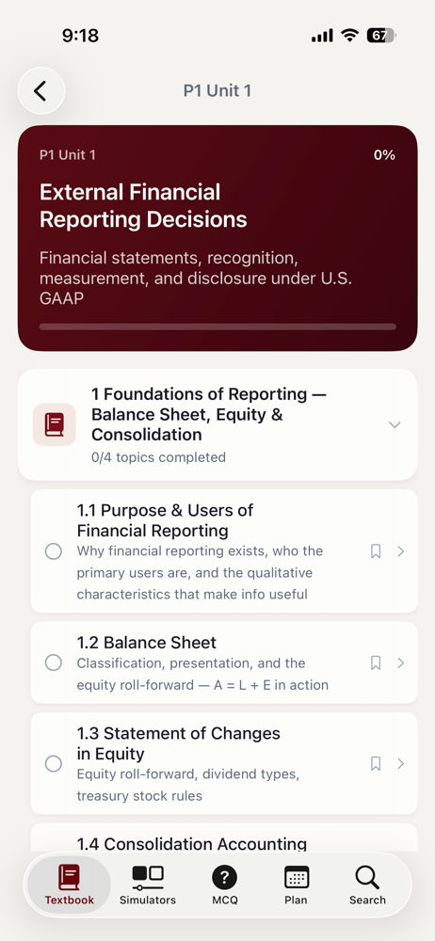Click the unit progress bar
This screenshot has width=435, height=941.
[217, 327]
